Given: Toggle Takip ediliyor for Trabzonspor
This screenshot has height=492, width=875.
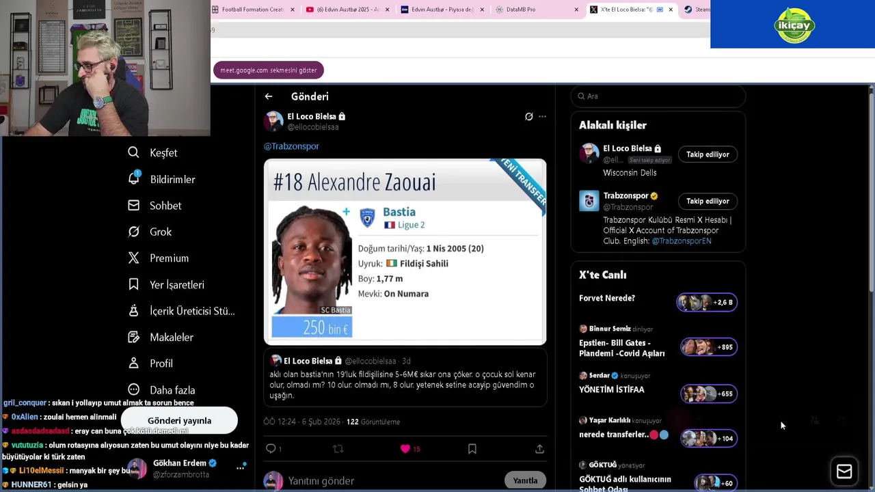Looking at the screenshot, I should coord(708,202).
